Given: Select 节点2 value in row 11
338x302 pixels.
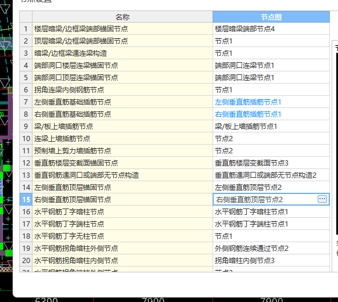Looking at the screenshot, I should click(x=271, y=150).
